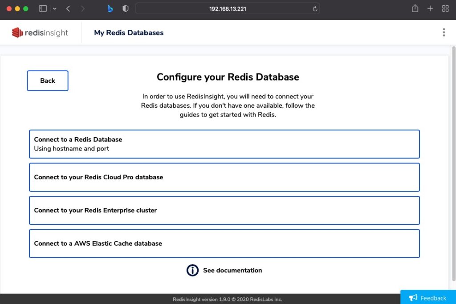Click the address bar showing 192.168.13.221

click(x=228, y=9)
